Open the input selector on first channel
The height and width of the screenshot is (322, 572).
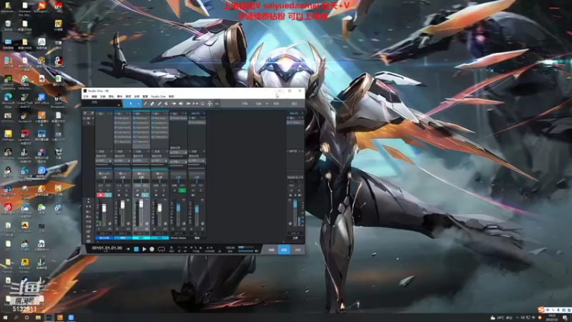pyautogui.click(x=104, y=173)
